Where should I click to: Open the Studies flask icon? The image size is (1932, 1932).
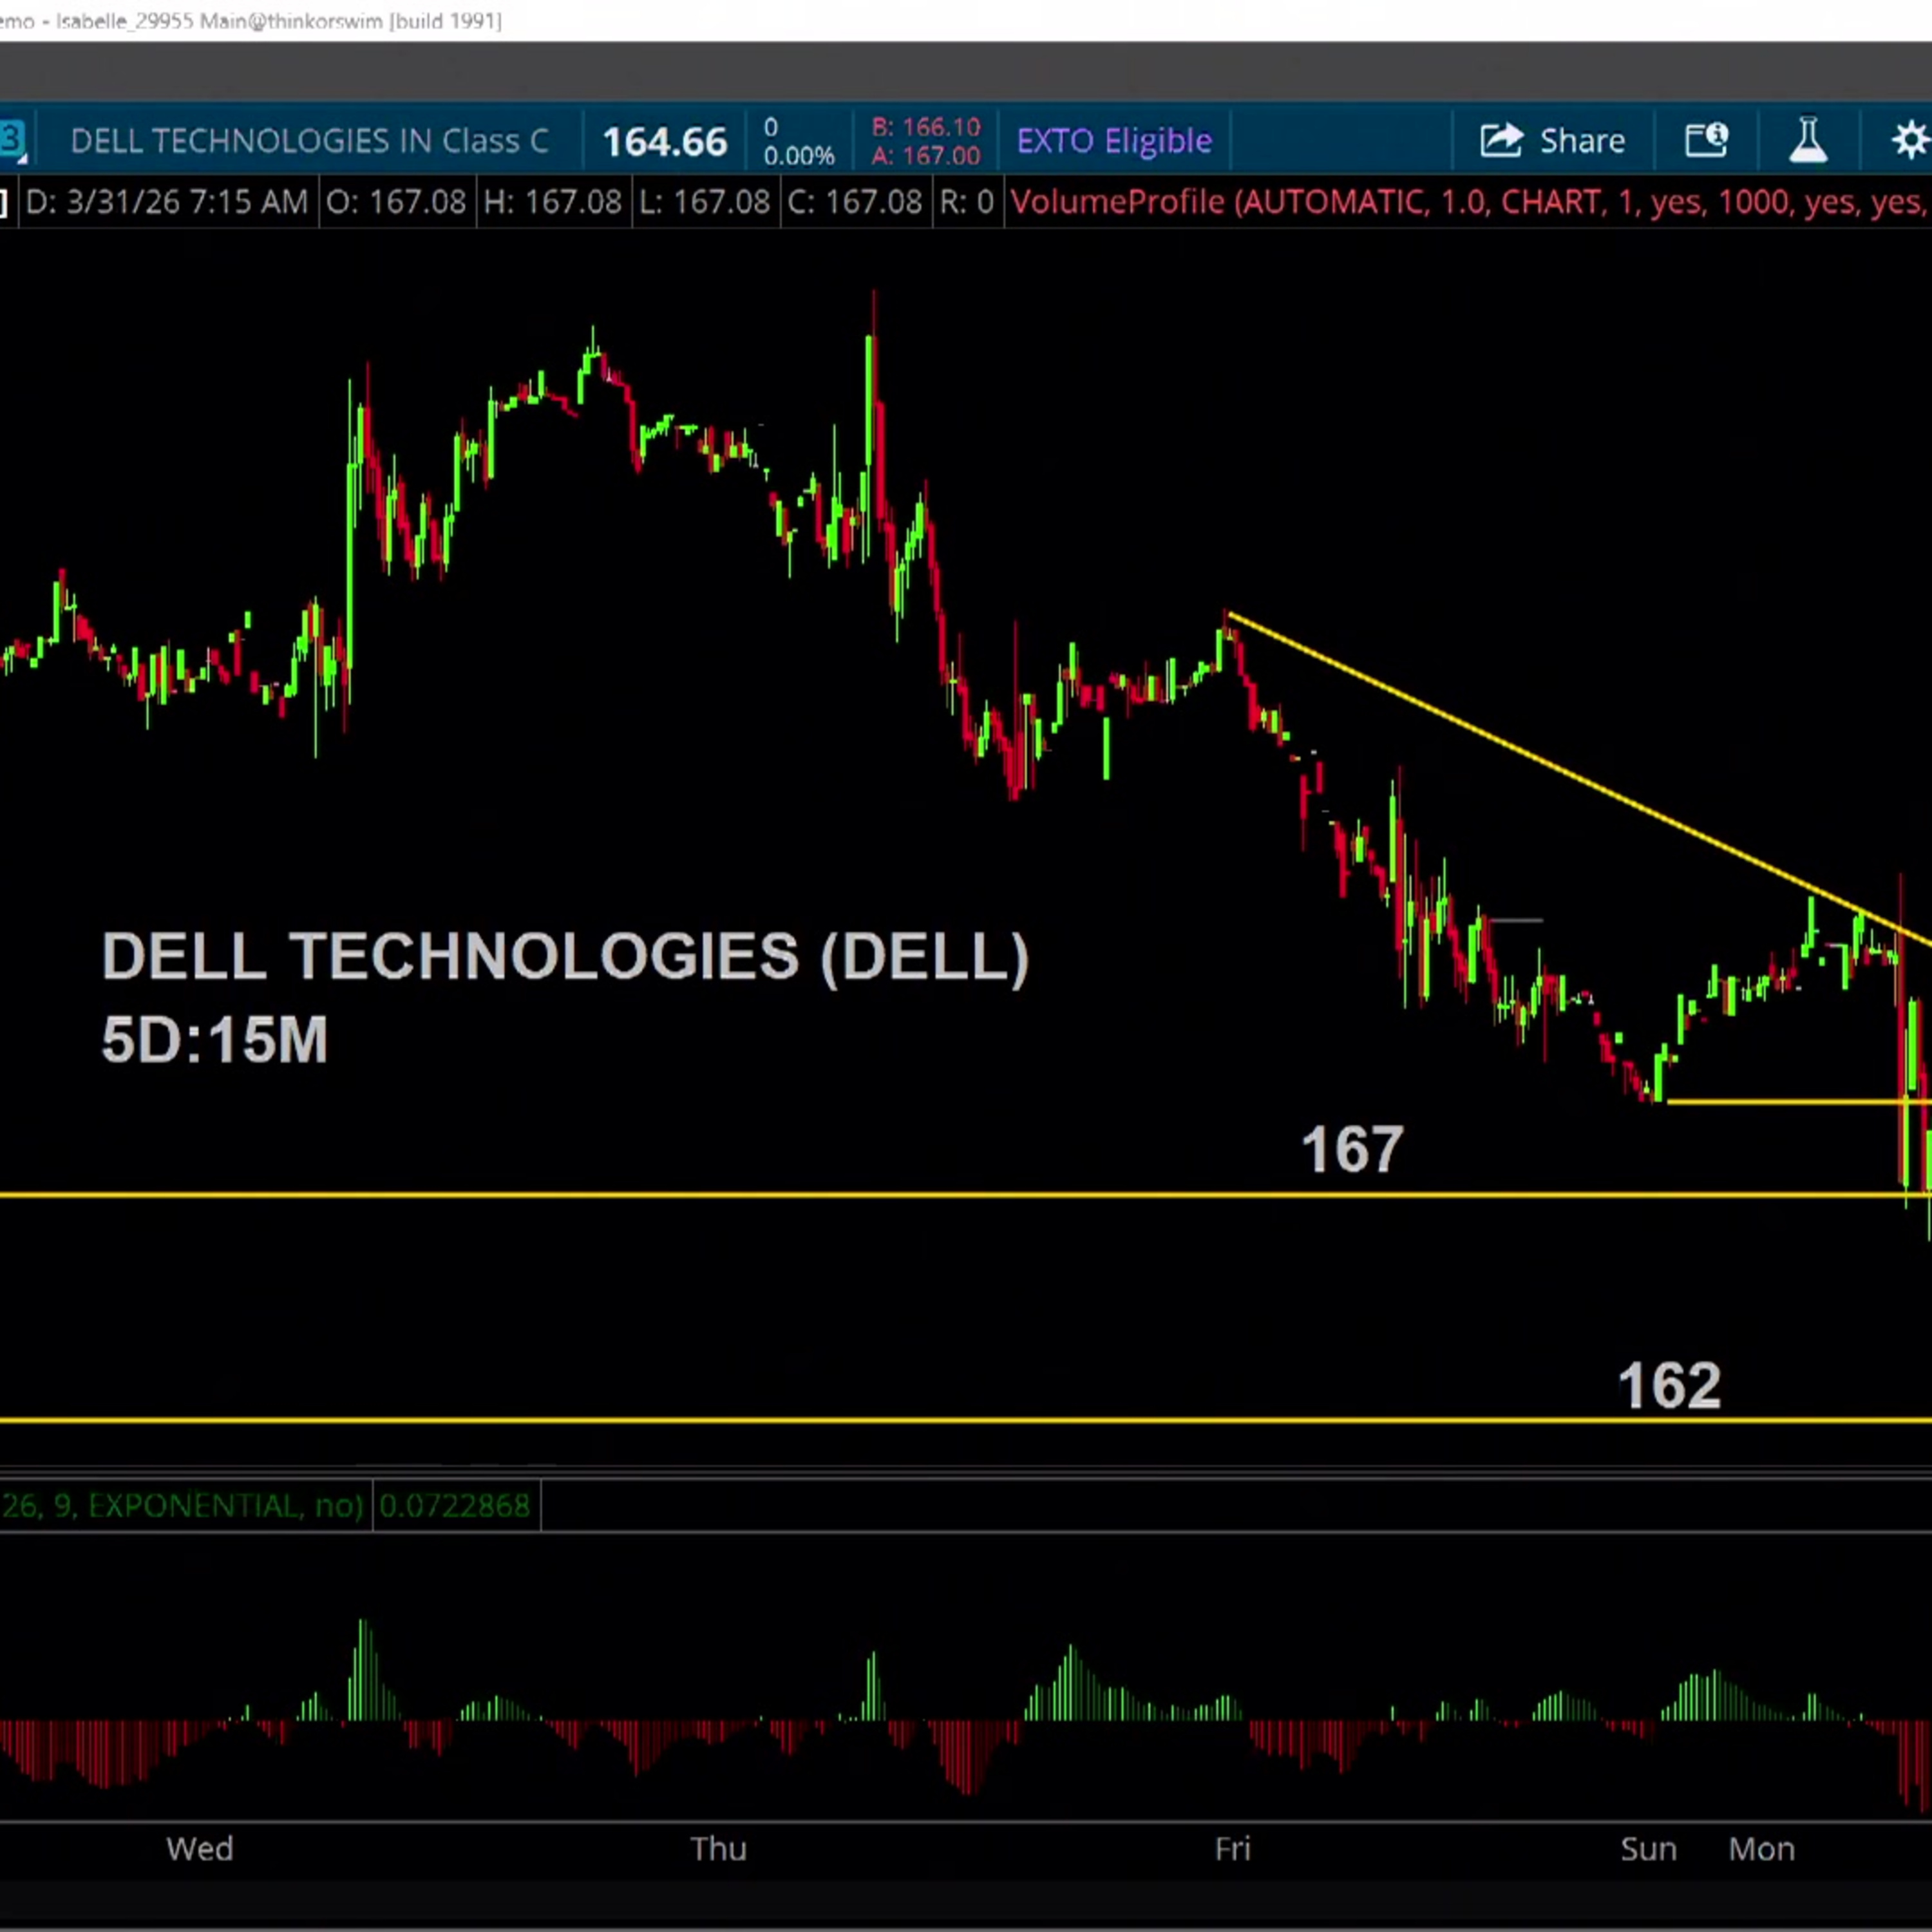click(1808, 140)
